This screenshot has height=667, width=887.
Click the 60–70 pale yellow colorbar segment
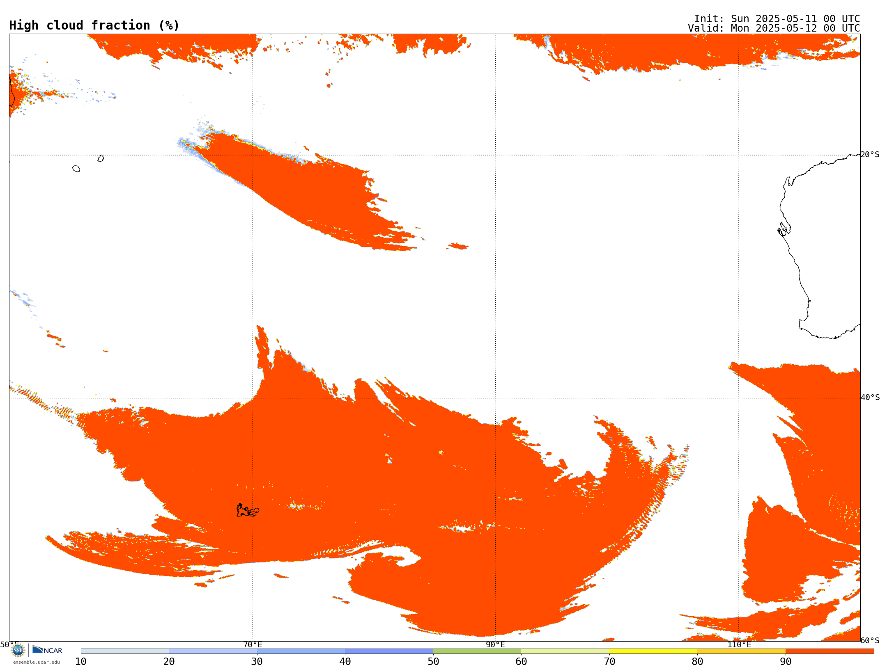pyautogui.click(x=565, y=651)
